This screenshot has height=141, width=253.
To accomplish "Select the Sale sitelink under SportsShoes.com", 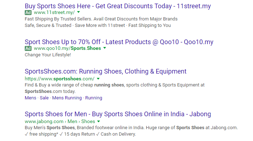I will (x=44, y=98).
